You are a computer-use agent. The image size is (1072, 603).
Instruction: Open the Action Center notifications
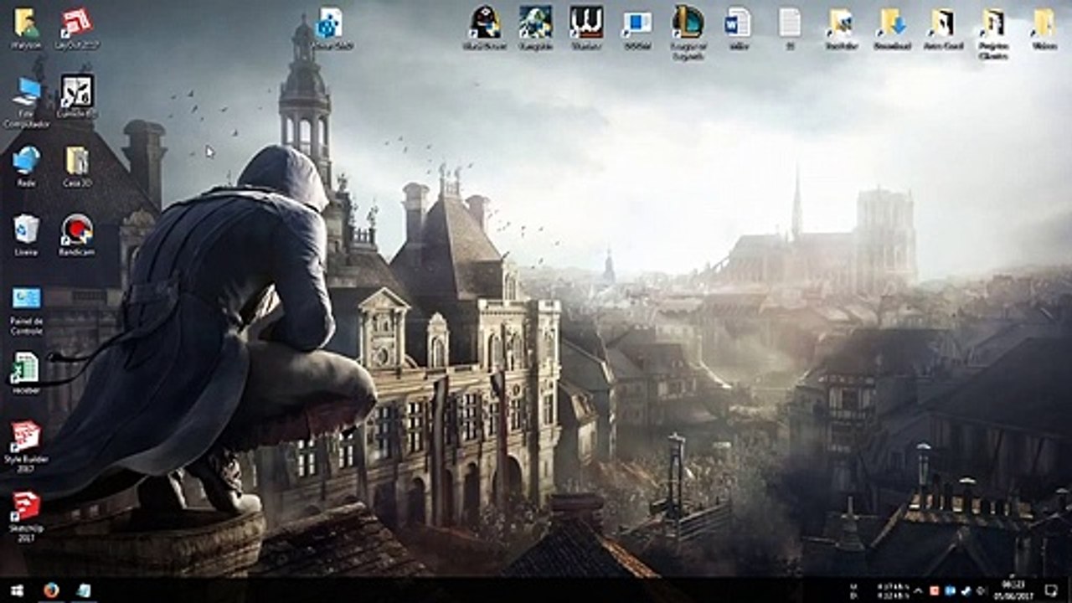(1052, 590)
